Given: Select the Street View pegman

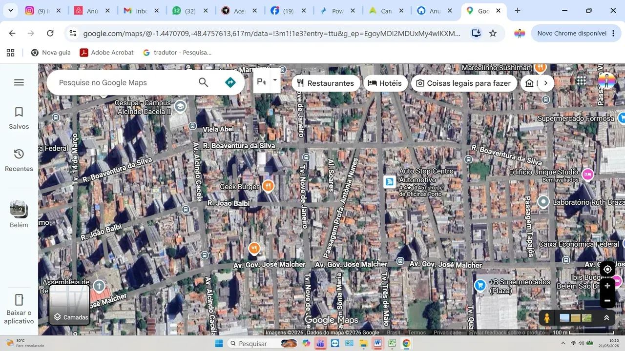Looking at the screenshot, I should [547, 318].
